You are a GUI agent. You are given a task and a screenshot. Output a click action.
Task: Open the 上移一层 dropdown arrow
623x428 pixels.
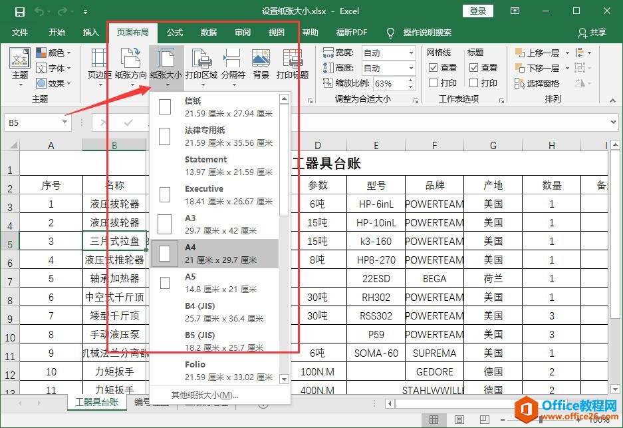567,53
